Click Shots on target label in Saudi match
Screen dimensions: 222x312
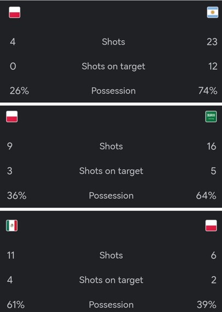(x=111, y=171)
